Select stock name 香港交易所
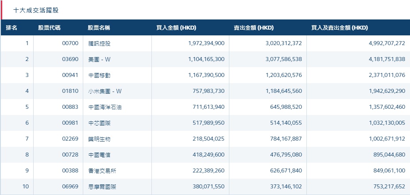This screenshot has height=195, width=410. tap(102, 171)
